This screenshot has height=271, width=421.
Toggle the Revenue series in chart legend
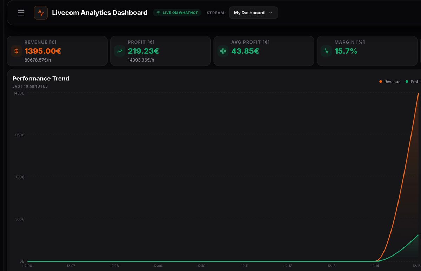click(390, 82)
